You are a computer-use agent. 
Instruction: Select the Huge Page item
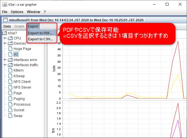coord(22,49)
